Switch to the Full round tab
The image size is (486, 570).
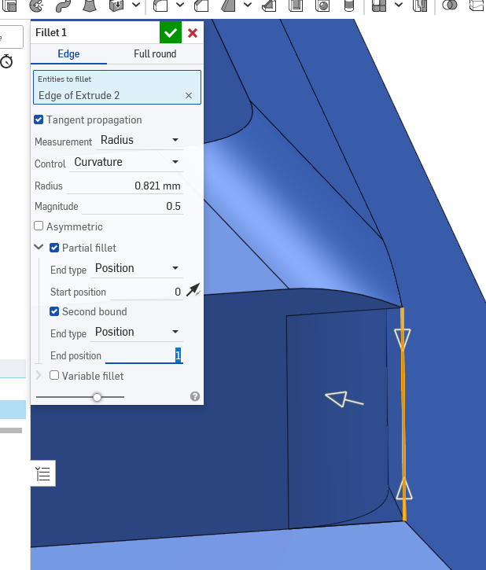(x=155, y=53)
